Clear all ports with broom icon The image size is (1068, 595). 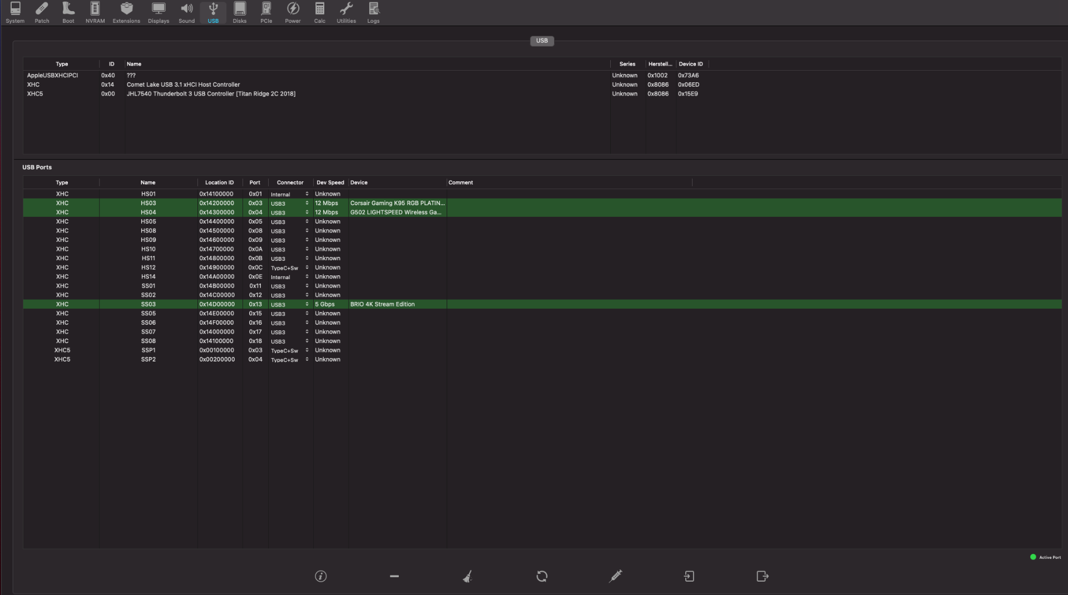[468, 576]
